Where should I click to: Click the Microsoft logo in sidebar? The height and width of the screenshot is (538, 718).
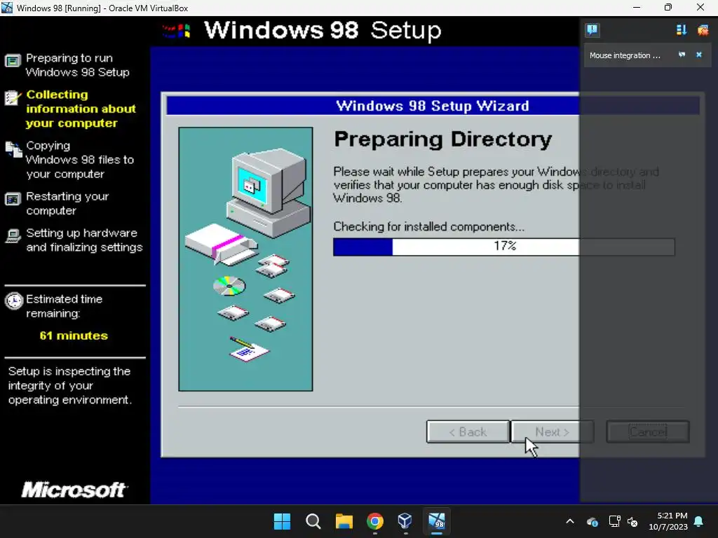pyautogui.click(x=74, y=490)
